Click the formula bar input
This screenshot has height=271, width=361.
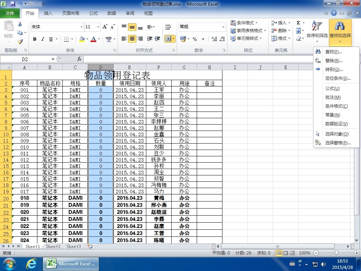[x=198, y=59]
